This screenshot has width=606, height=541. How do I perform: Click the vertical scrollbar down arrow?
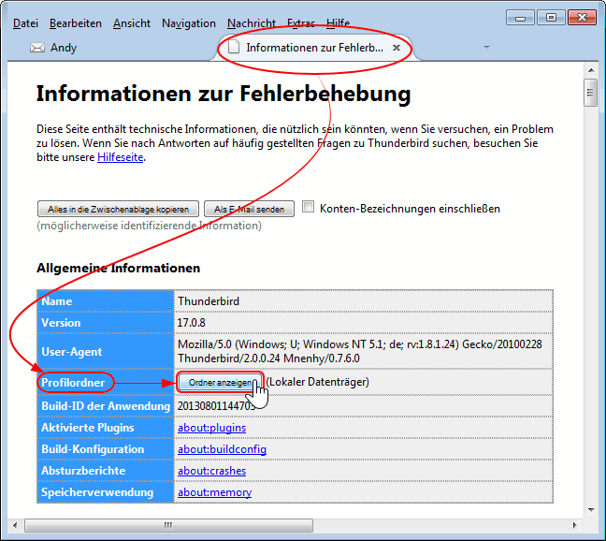(590, 510)
